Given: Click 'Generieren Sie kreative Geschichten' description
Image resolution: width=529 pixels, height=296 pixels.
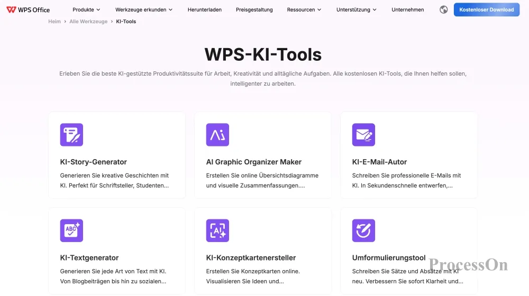Looking at the screenshot, I should 114,180.
